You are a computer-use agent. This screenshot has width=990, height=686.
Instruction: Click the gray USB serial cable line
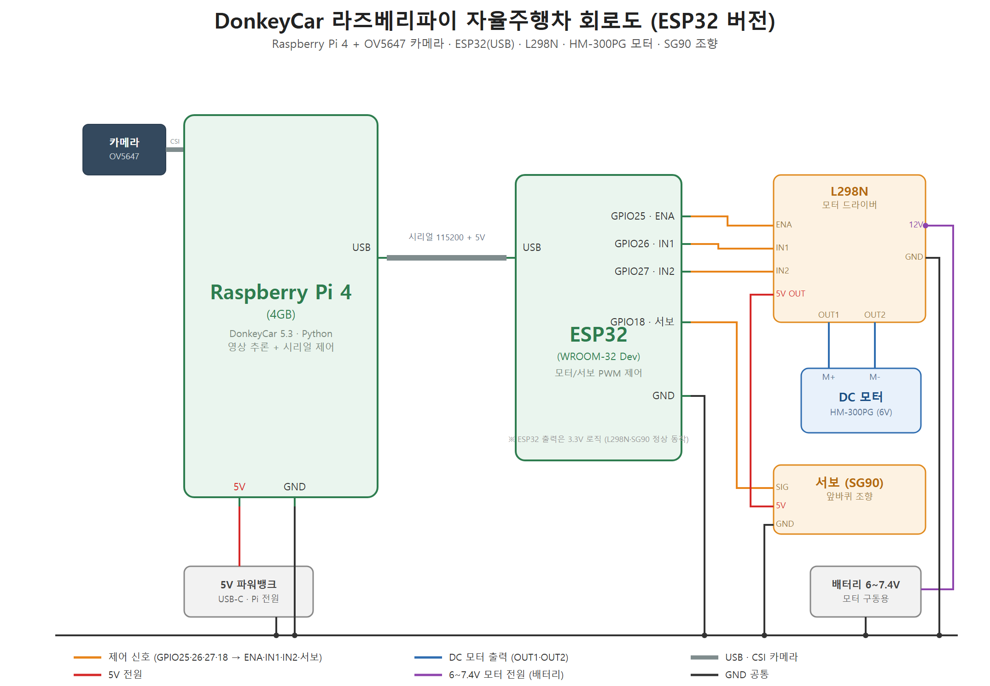447,258
